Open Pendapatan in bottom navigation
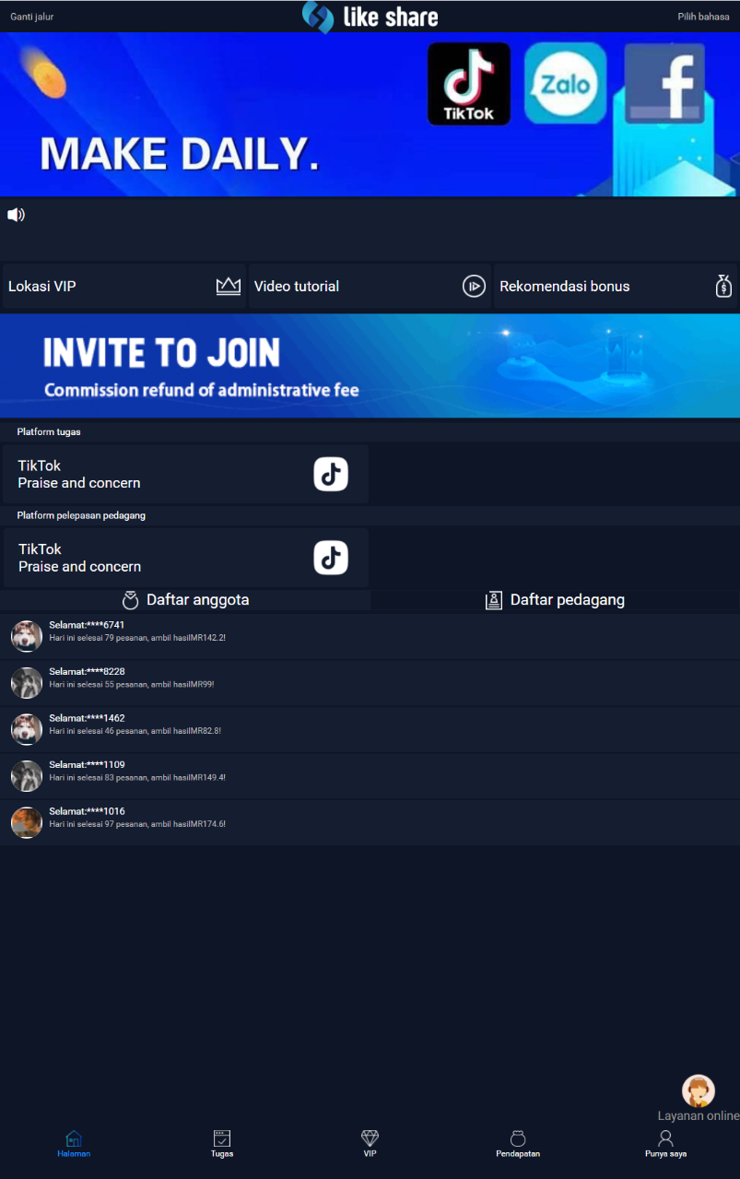740x1179 pixels. [x=518, y=1144]
